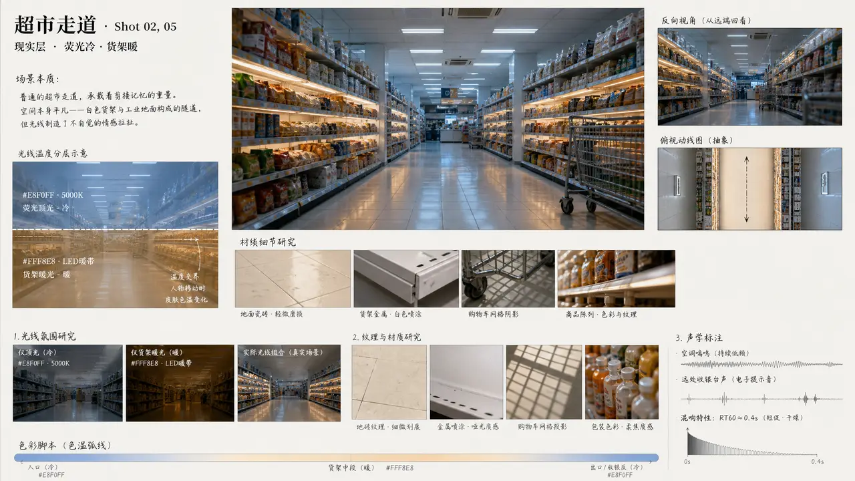
Task: Click the 超市走道 board title
Action: pos(55,25)
